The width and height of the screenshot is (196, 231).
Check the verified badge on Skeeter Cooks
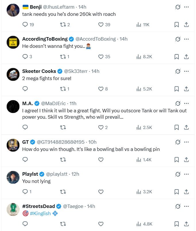point(59,71)
